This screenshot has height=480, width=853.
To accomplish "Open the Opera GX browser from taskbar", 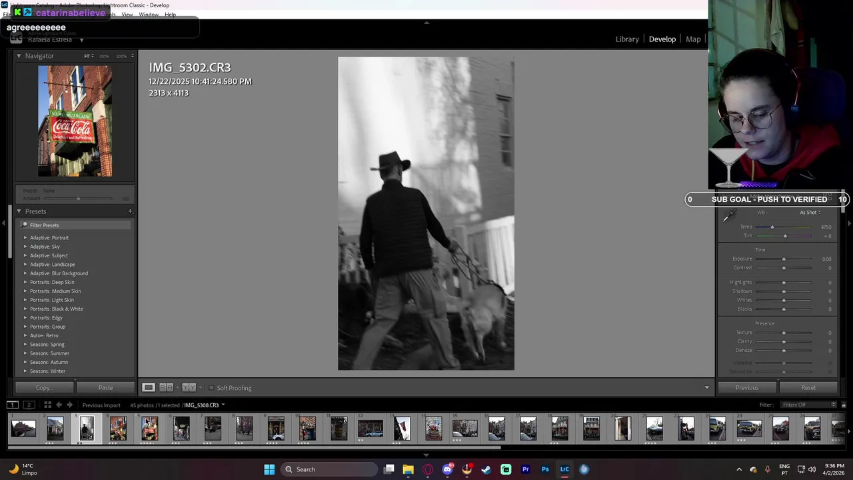I will tap(428, 469).
